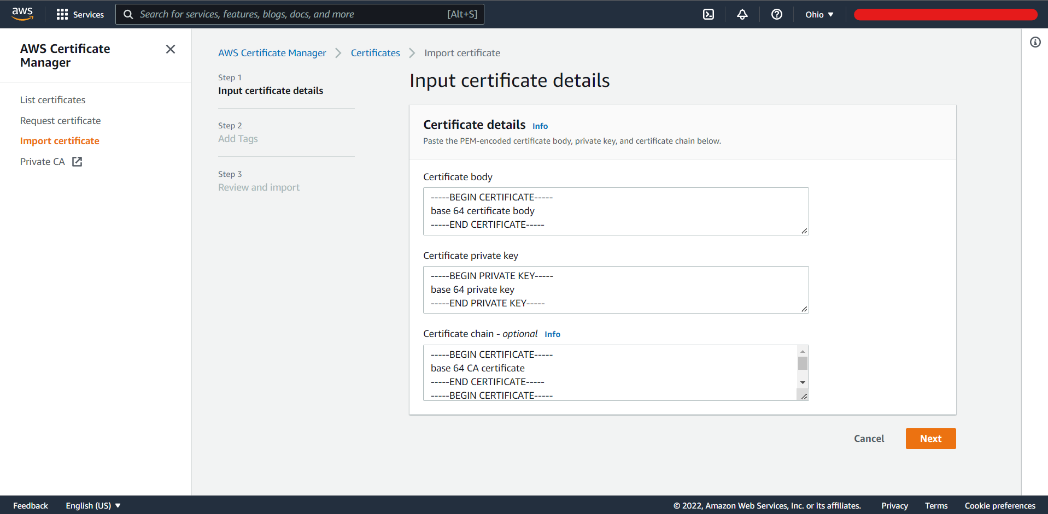Open the info panel icon at right edge
The height and width of the screenshot is (514, 1048).
(x=1035, y=42)
